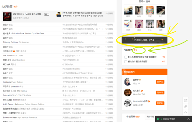
Task: Click the green play icon in friends-listening bar
Action: 158,119
